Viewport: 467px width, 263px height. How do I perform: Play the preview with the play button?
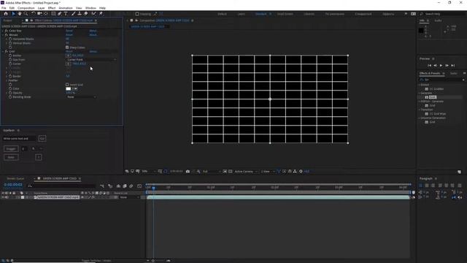click(x=441, y=65)
